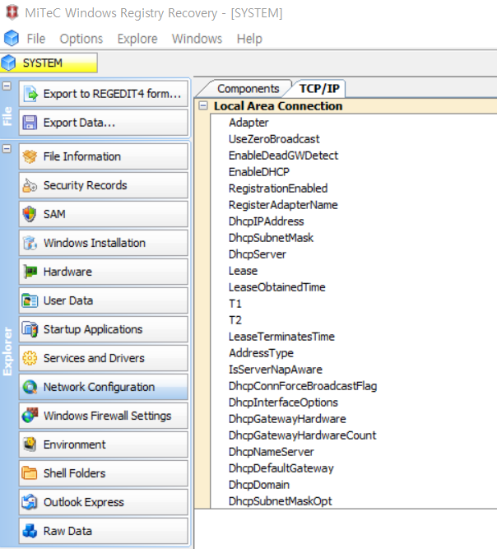497x549 pixels.
Task: Select the LeaseObtainedTime row
Action: [x=354, y=287]
